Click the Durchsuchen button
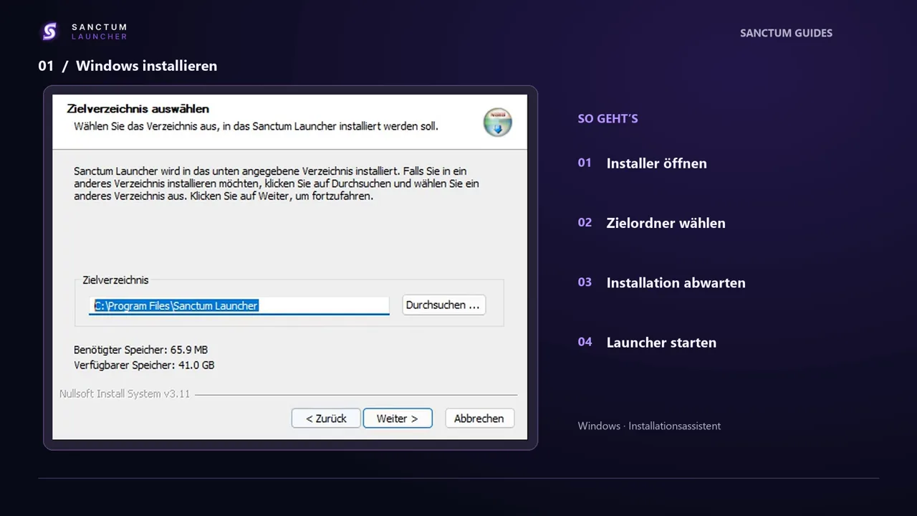Viewport: 917px width, 516px height. pos(443,305)
